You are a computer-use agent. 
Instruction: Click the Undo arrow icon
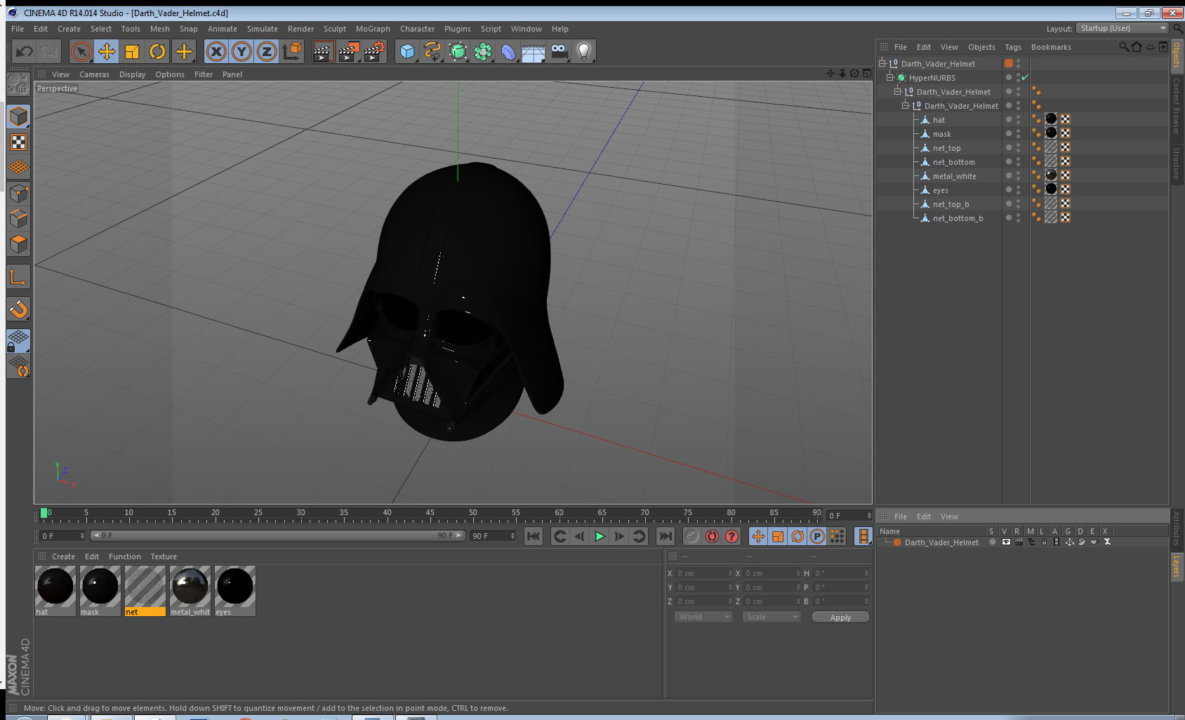(x=24, y=51)
